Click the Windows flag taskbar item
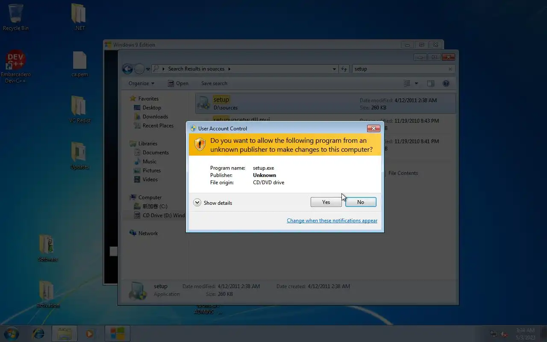 point(117,333)
